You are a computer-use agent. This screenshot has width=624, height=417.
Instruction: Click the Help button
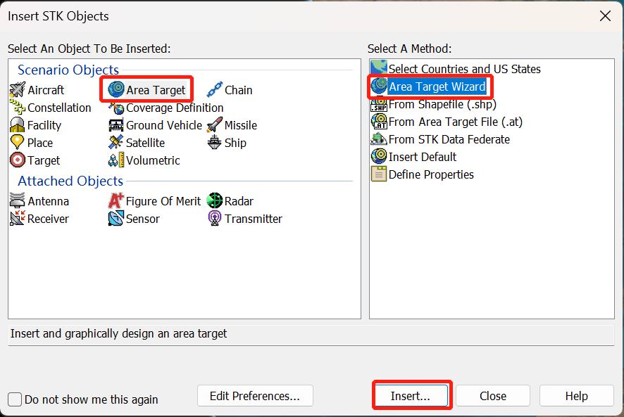tap(576, 396)
